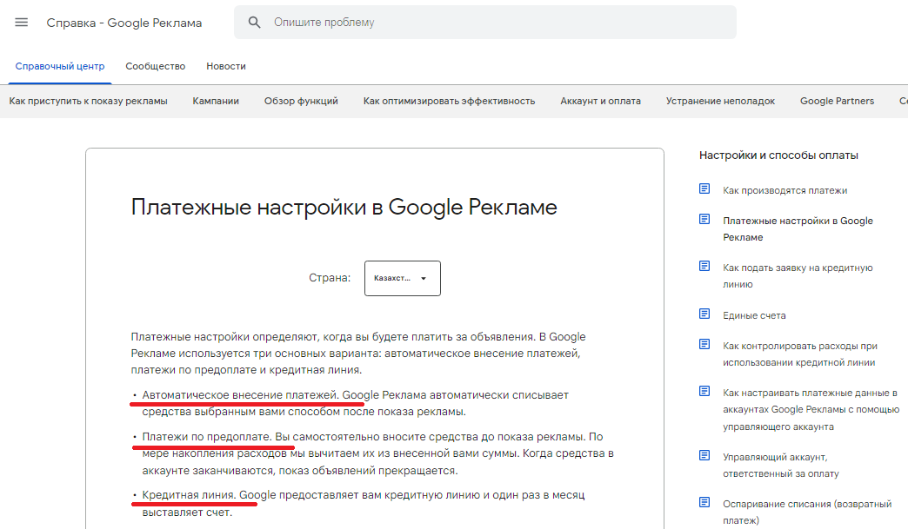908x529 pixels.
Task: Click document icon beside 'Управляющий аккаунт'
Action: click(704, 455)
